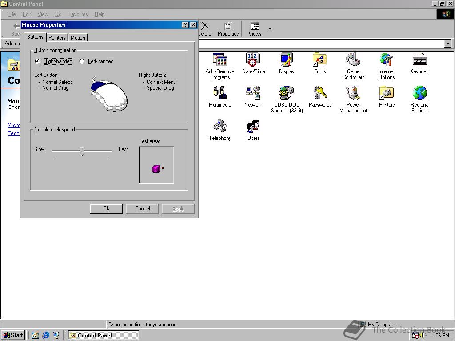
Task: Open the Favorites menu
Action: tap(78, 14)
